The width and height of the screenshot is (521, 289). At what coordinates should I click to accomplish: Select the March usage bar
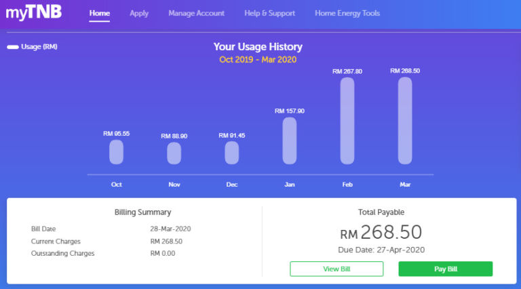(405, 121)
